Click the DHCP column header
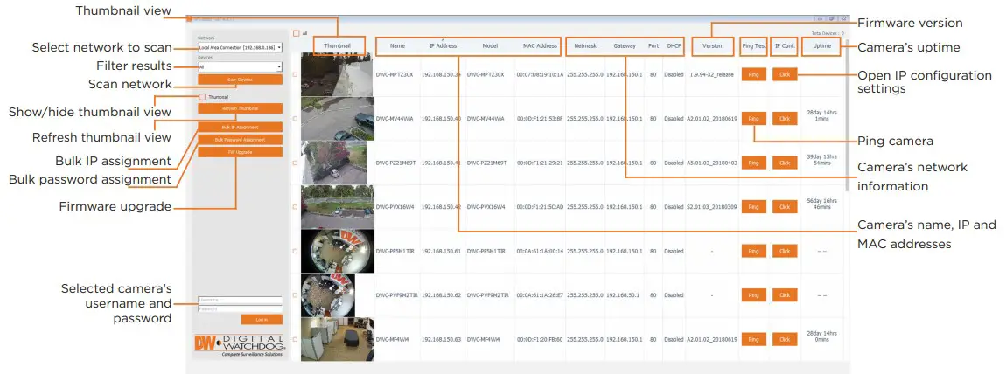The image size is (1006, 374). 674,46
